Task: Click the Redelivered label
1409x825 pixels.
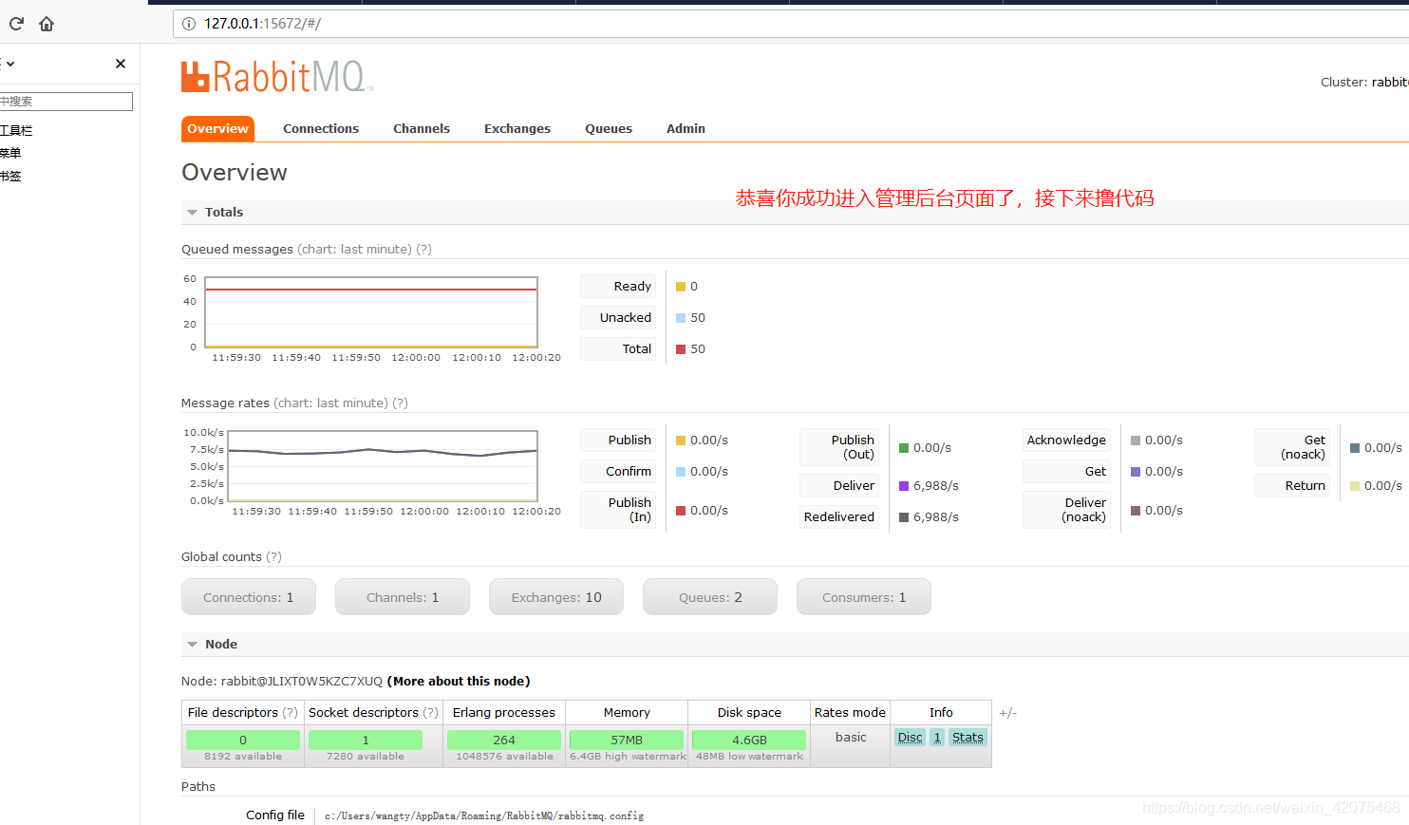Action: (839, 517)
